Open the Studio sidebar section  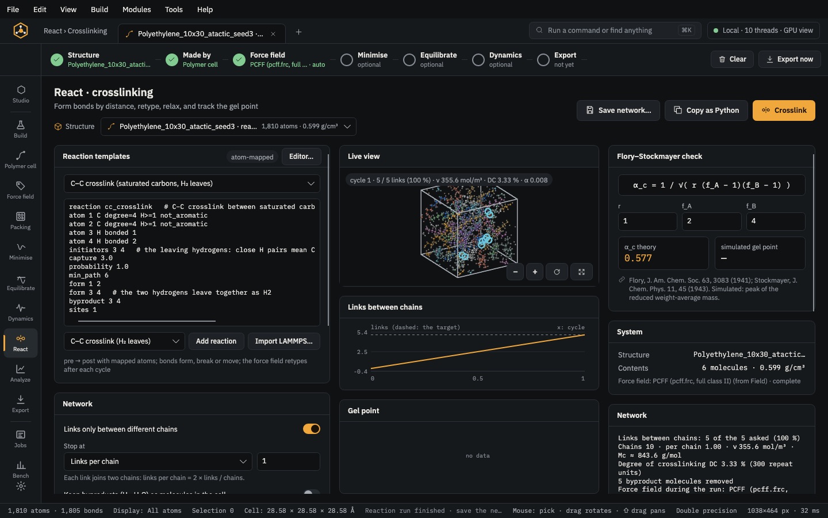tap(21, 94)
